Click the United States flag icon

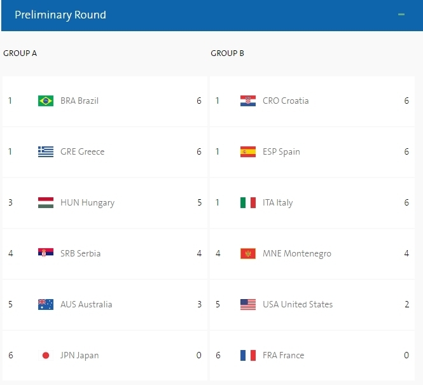click(248, 304)
